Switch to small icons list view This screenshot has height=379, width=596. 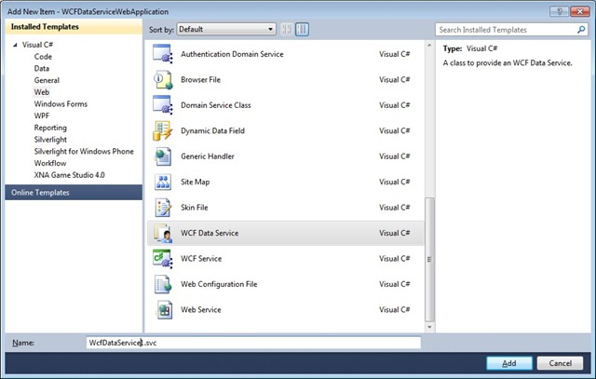coord(287,29)
